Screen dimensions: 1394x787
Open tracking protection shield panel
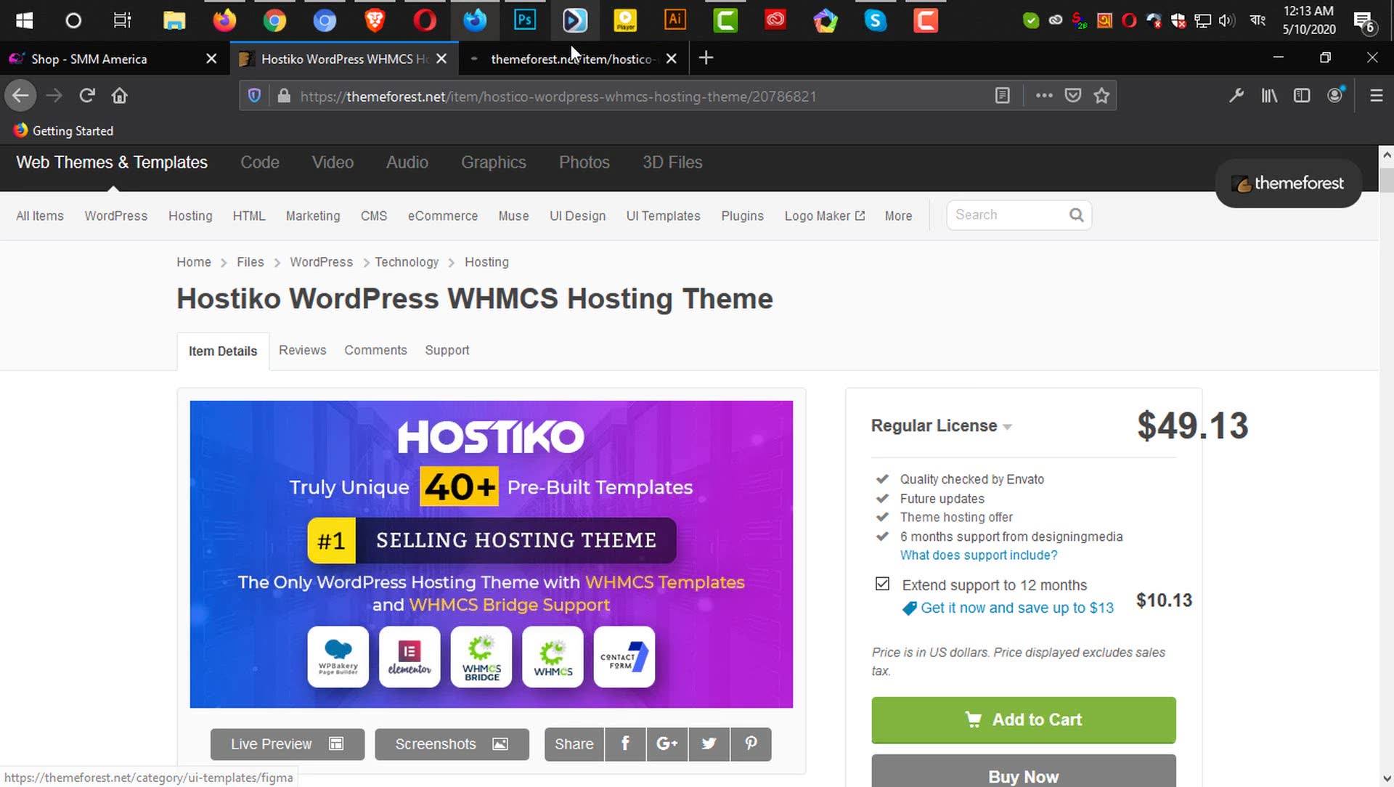254,96
